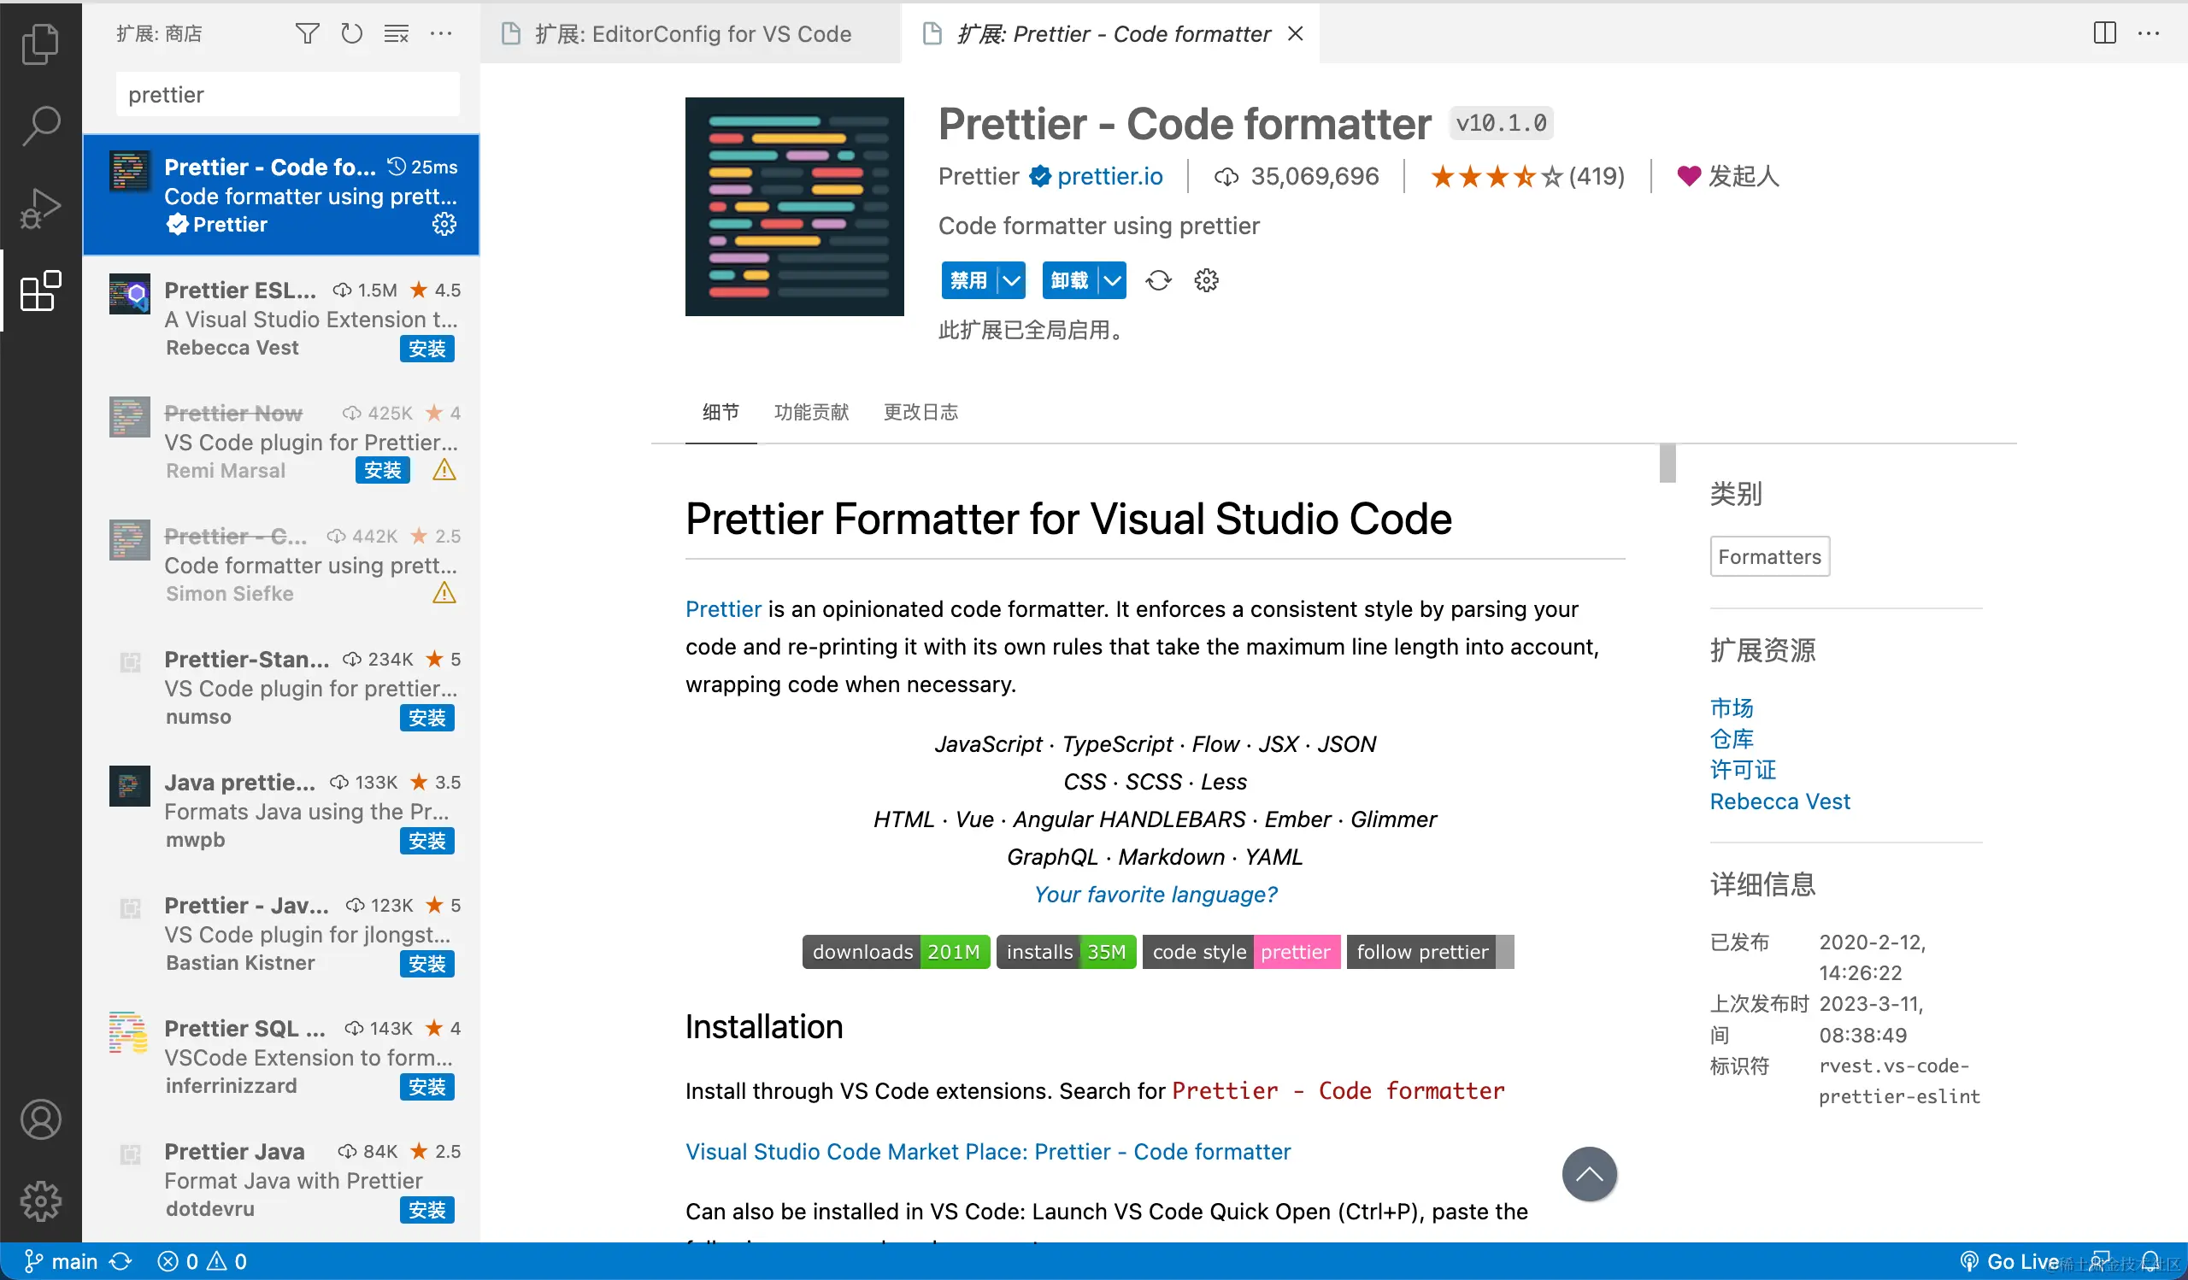Screen dimensions: 2188x1280
Task: Click the 禁用 (Disable) button for Prettier
Action: (x=968, y=280)
